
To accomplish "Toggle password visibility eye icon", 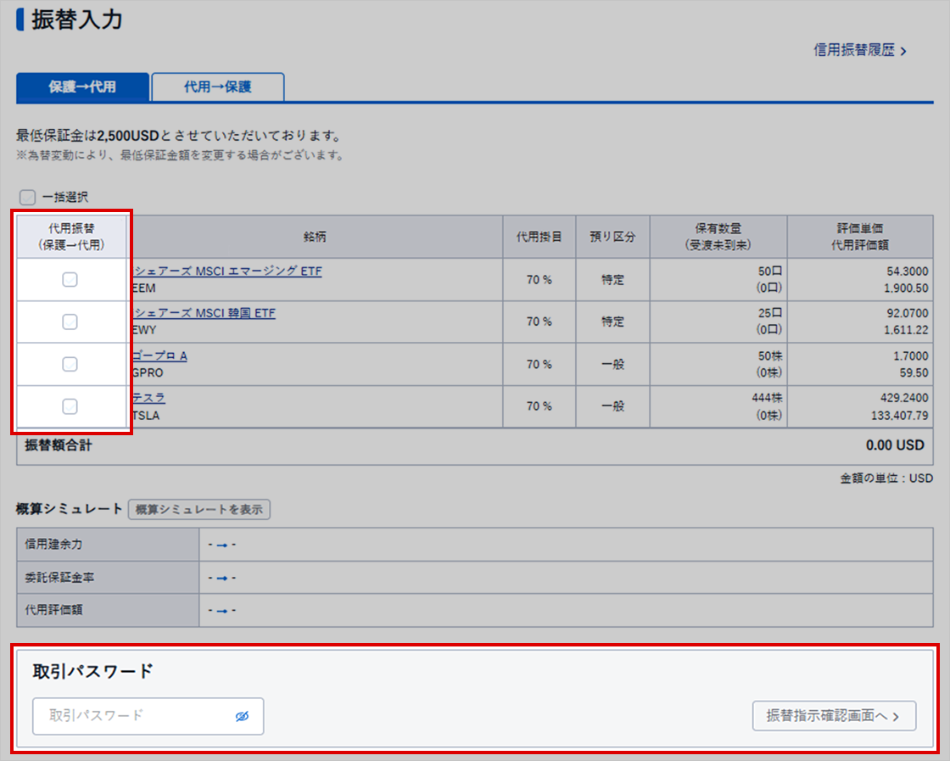I will click(x=242, y=716).
